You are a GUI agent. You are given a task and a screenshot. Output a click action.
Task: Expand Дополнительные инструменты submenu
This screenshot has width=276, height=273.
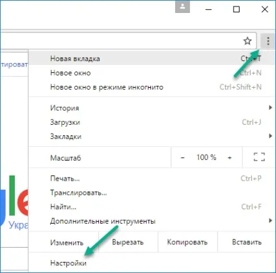click(x=152, y=221)
